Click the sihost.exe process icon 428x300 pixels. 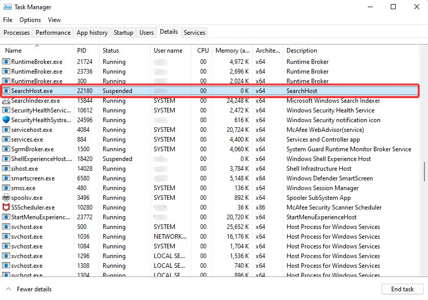[x=6, y=169]
